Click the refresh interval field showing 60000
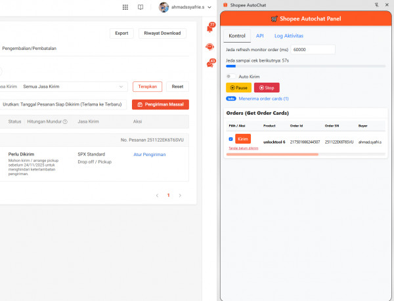The width and height of the screenshot is (394, 301). [313, 49]
